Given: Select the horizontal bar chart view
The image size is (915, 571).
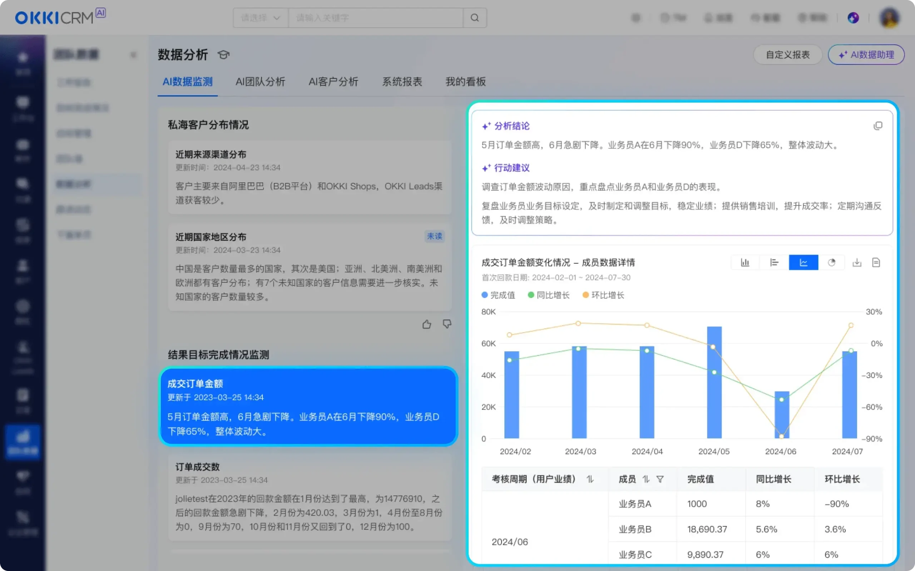Looking at the screenshot, I should pos(774,262).
